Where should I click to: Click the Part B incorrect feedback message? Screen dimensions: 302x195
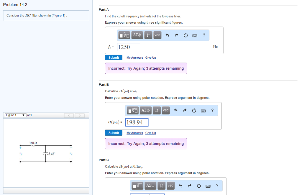146,144
